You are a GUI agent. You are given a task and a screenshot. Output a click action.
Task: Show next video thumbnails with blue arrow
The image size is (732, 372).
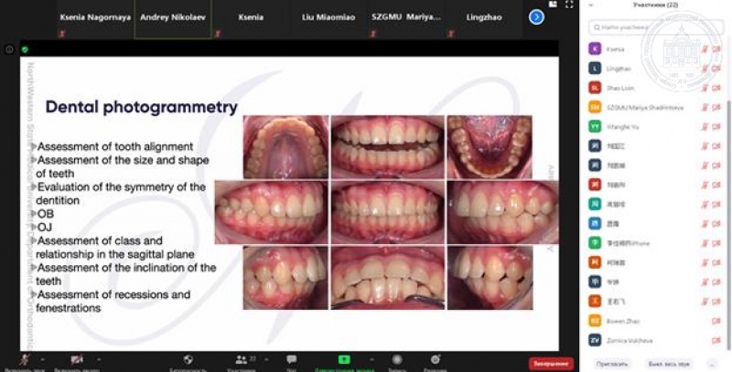click(536, 17)
